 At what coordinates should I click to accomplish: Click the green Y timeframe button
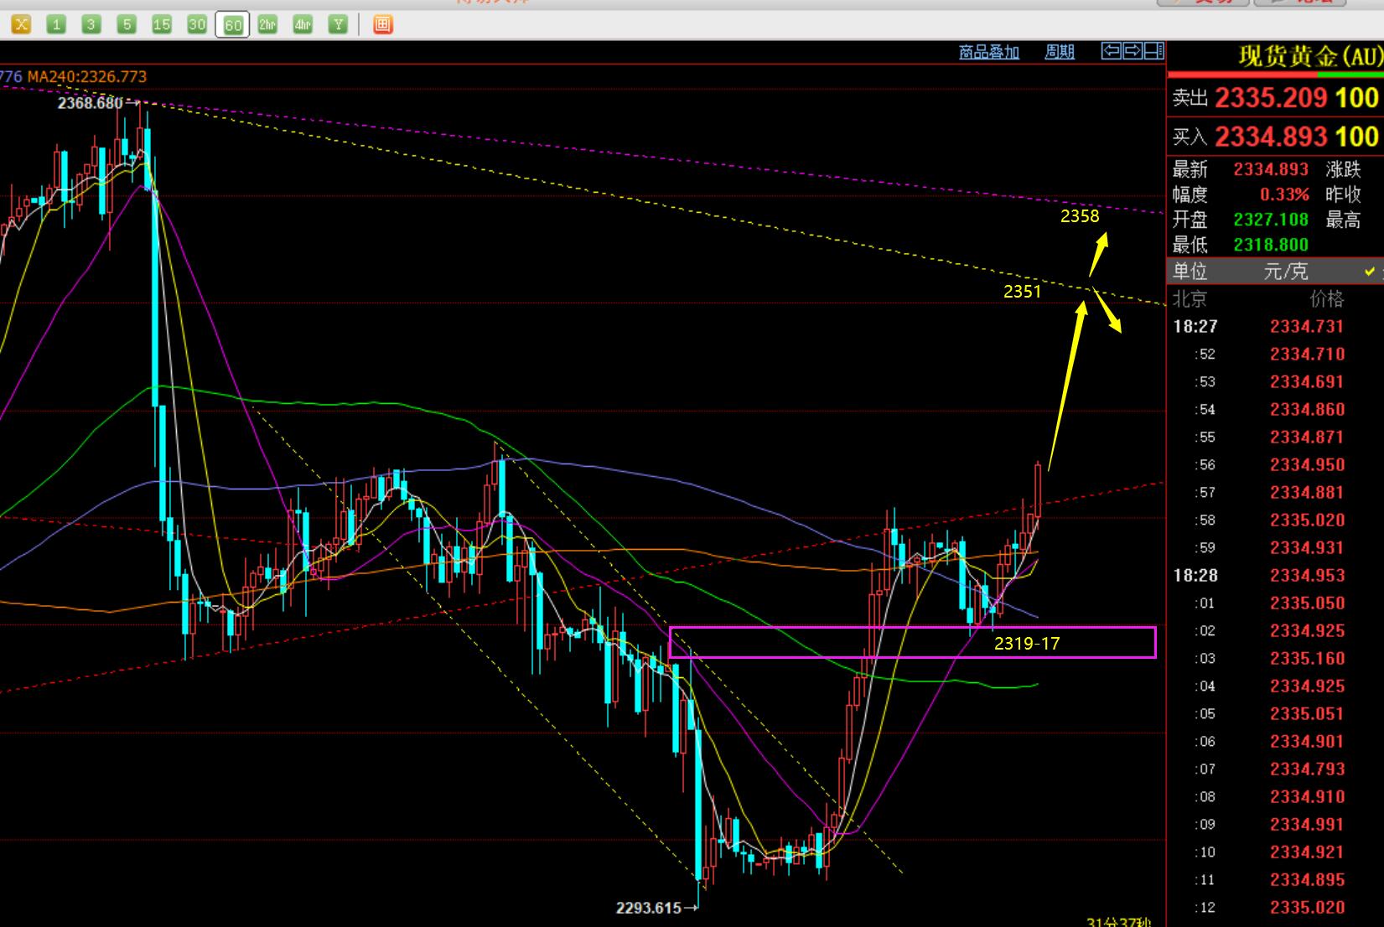(x=338, y=25)
